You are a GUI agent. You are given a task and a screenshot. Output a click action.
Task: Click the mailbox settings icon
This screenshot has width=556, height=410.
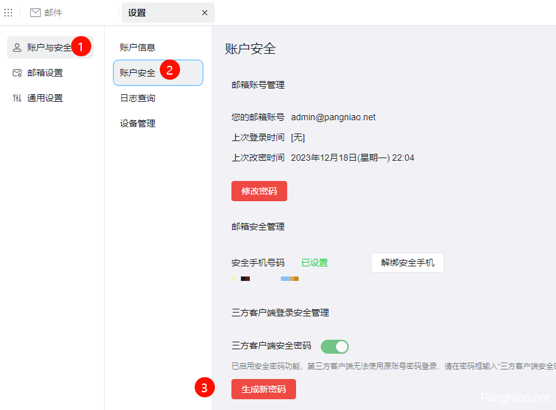tap(17, 73)
